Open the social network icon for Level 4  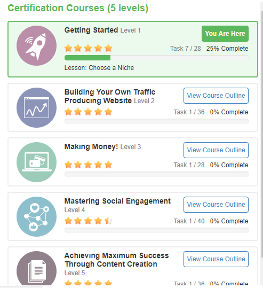(36, 217)
